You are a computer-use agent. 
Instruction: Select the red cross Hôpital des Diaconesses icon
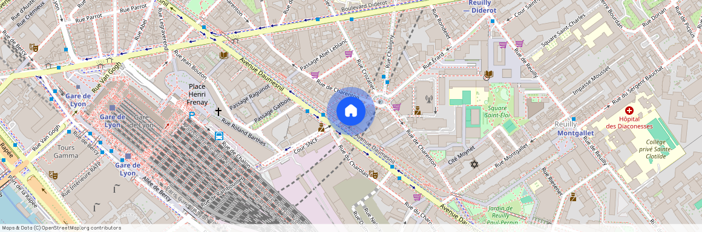[x=629, y=110]
